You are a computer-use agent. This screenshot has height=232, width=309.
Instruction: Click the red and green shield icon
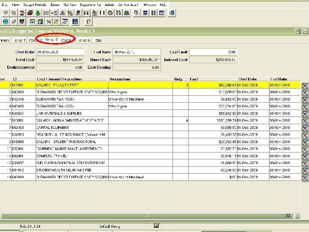click(22, 21)
